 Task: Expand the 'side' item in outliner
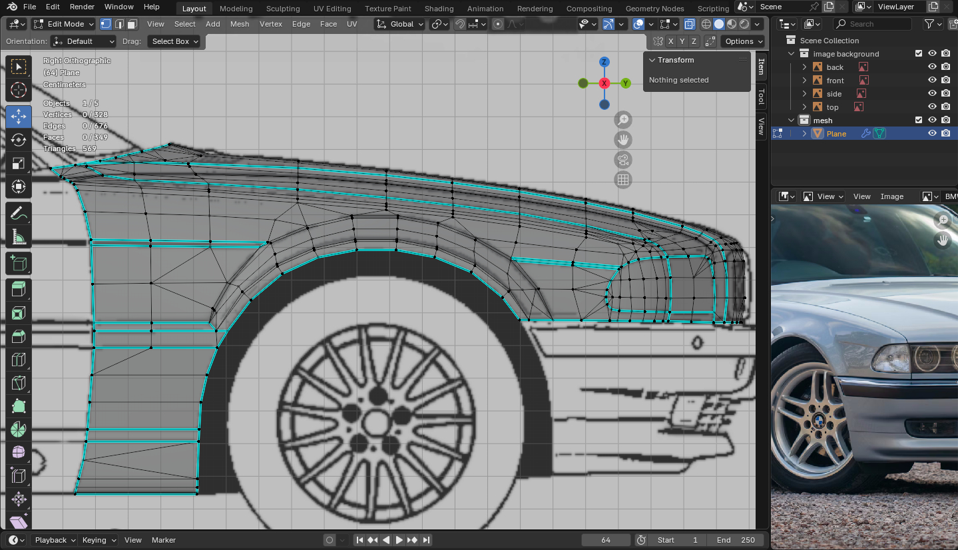[804, 94]
